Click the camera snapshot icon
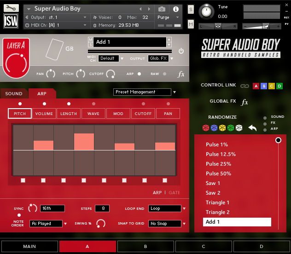The height and width of the screenshot is (254, 291). pos(162,9)
